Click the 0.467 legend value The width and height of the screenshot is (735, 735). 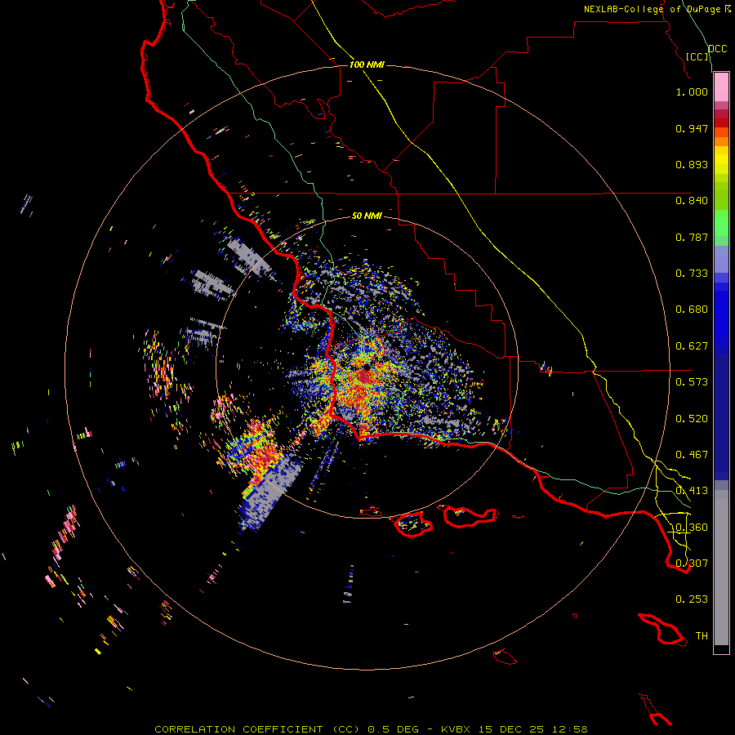(x=692, y=455)
